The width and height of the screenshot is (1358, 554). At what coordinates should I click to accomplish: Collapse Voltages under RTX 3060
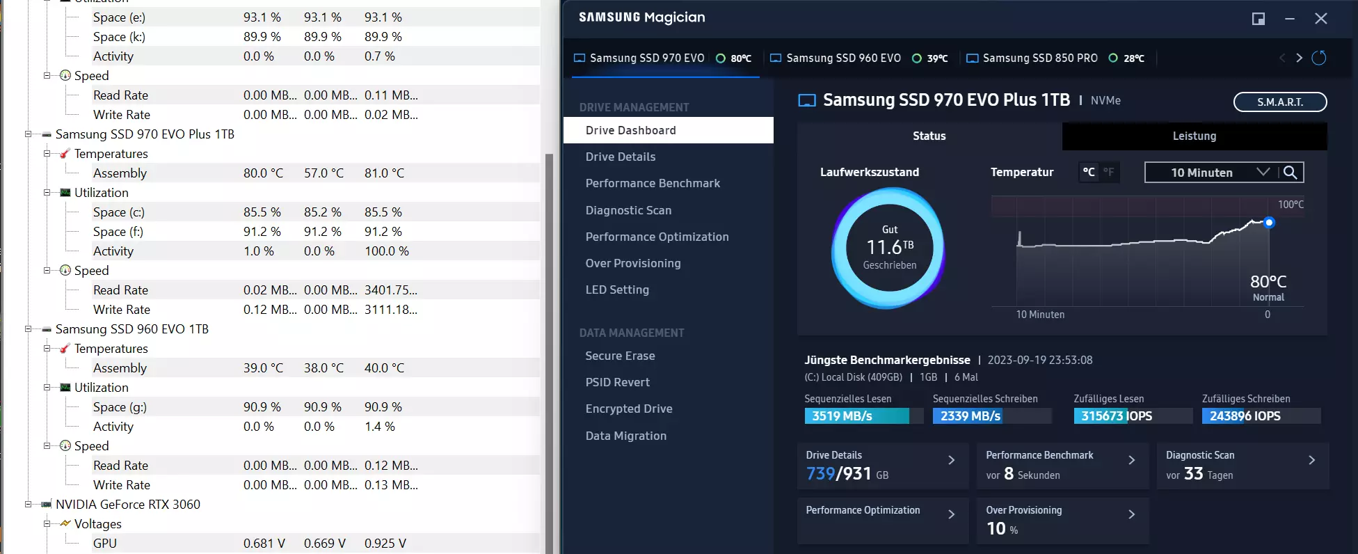coord(47,524)
